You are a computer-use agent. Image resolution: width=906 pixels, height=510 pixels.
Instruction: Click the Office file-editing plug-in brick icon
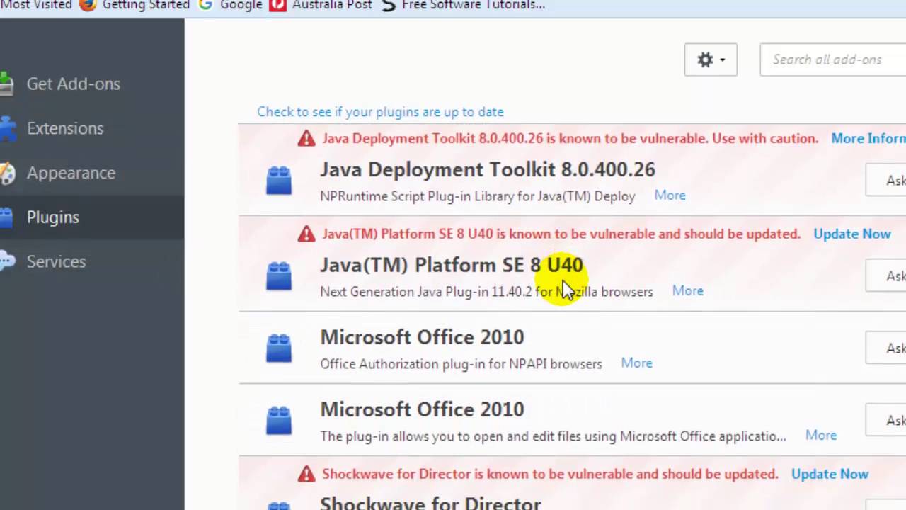(x=279, y=420)
